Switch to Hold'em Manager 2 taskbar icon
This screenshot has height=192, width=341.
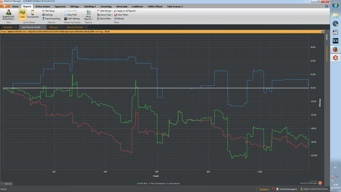point(335,58)
